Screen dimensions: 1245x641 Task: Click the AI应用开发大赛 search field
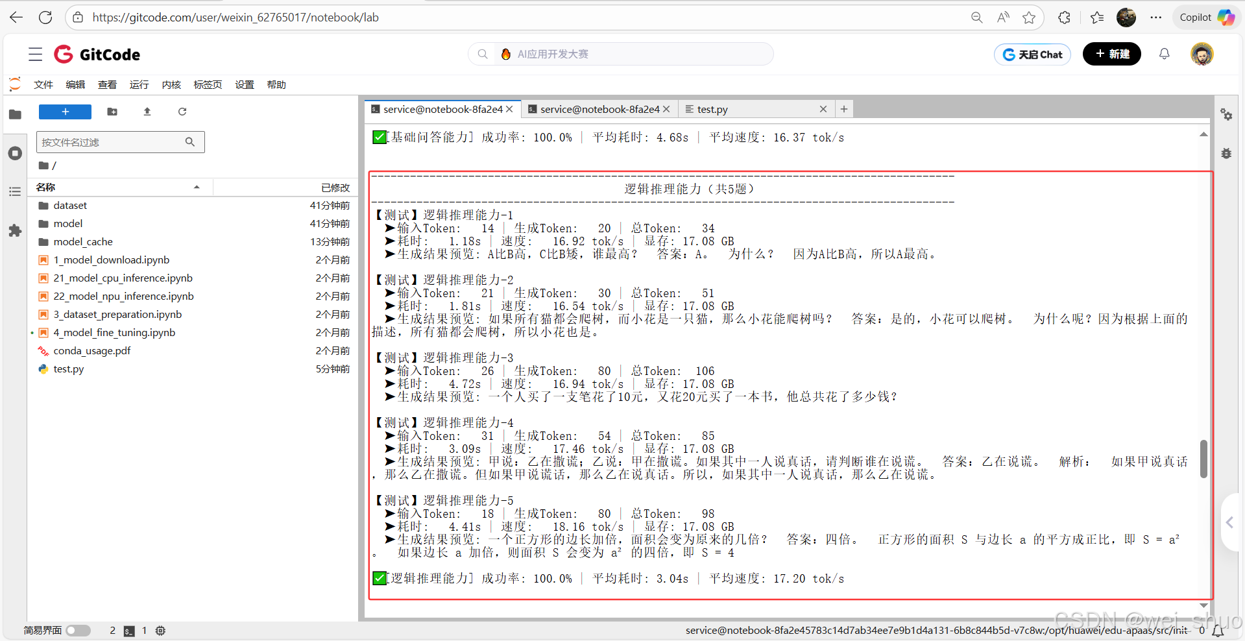[x=621, y=54]
